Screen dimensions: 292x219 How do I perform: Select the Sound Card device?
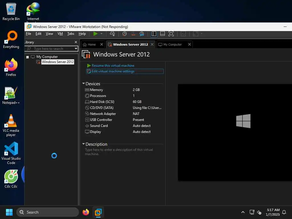click(x=123, y=126)
